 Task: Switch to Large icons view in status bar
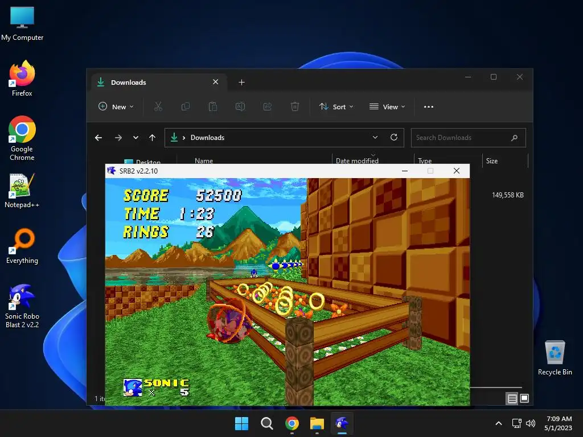pyautogui.click(x=524, y=399)
